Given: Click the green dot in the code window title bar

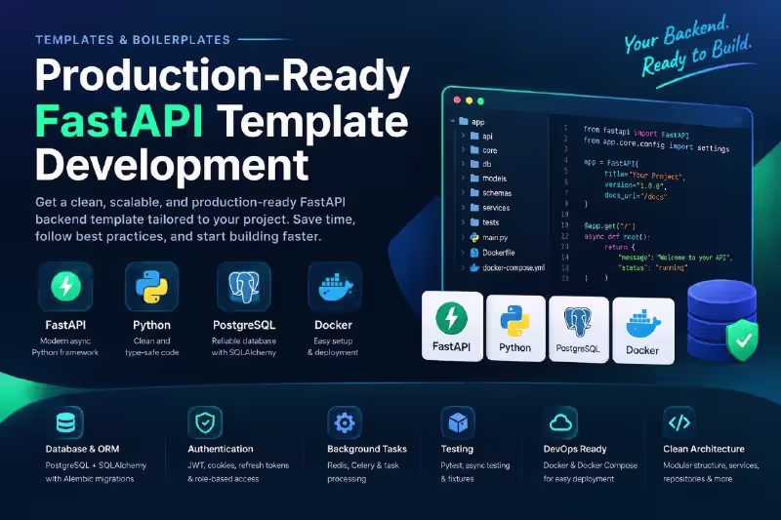Looking at the screenshot, I should (x=480, y=101).
